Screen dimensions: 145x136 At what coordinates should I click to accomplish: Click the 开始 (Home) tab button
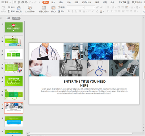click(x=46, y=2)
